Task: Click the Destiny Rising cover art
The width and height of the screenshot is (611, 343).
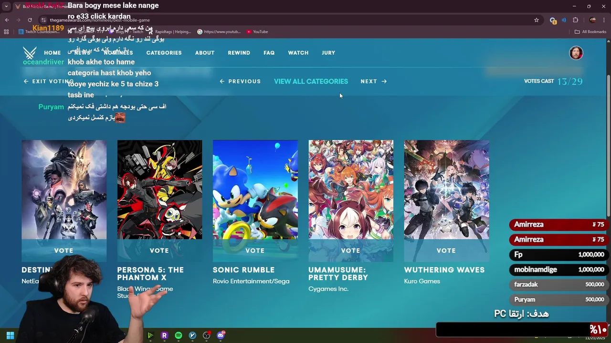Action: [x=64, y=190]
